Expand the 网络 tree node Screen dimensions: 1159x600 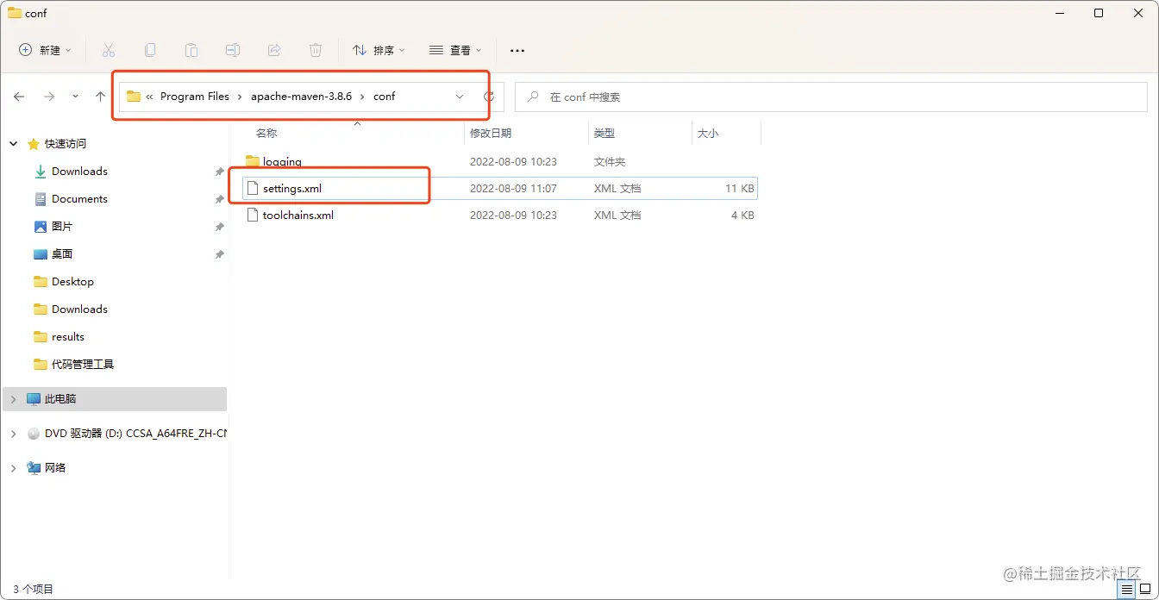click(x=13, y=468)
